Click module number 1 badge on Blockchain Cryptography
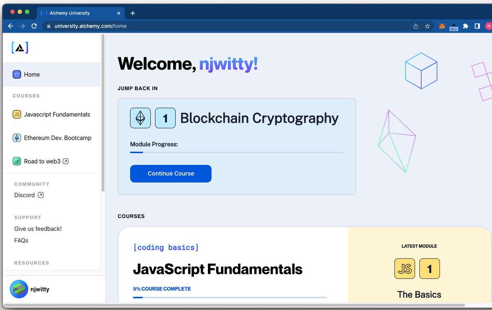This screenshot has height=310, width=492. pos(165,118)
